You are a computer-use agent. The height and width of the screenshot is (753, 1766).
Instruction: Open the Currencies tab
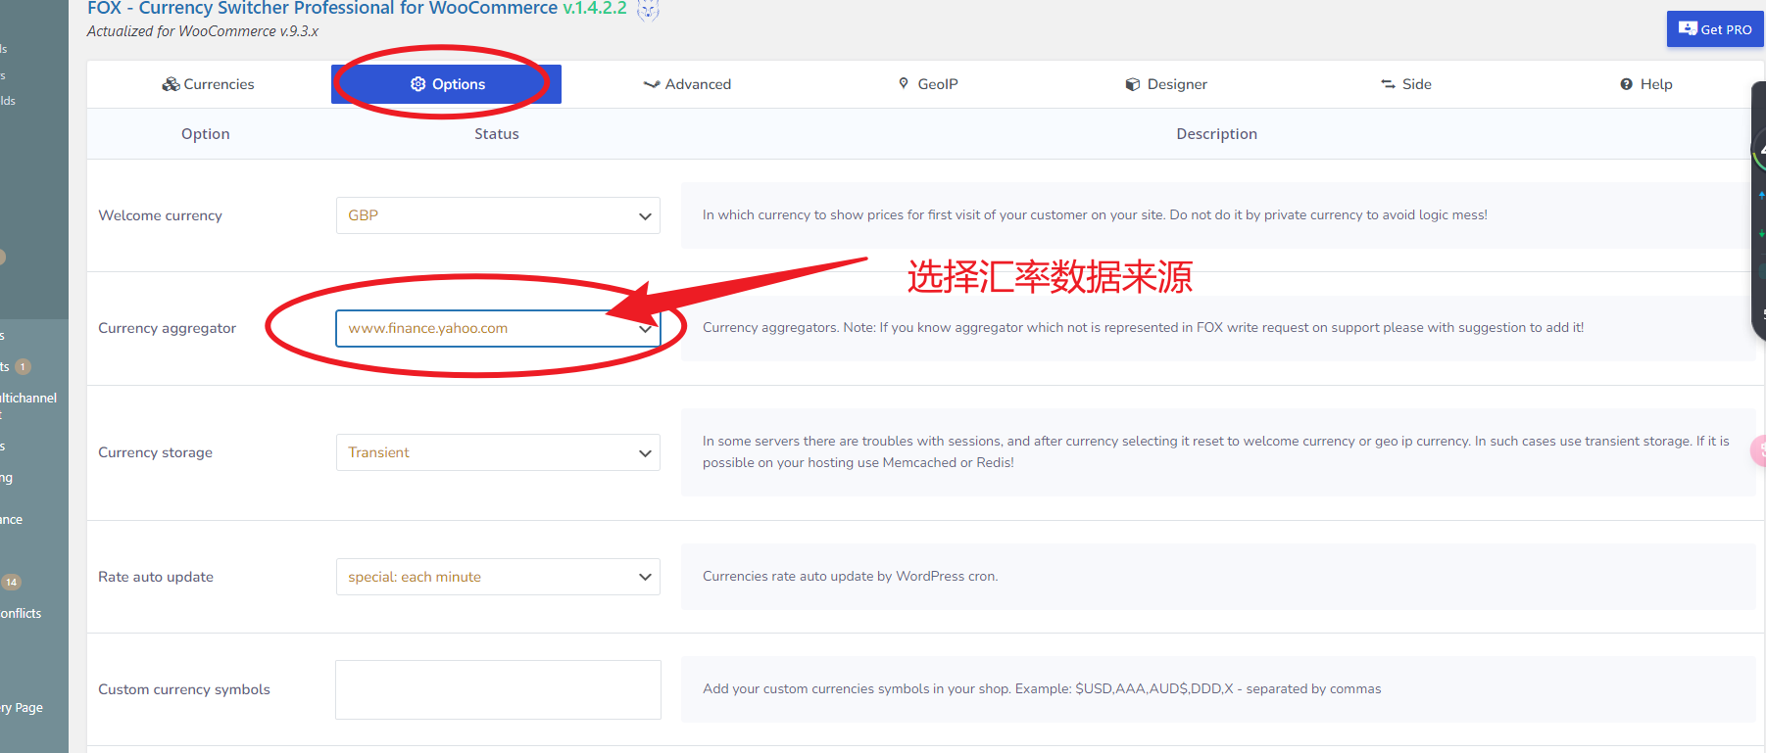[208, 84]
